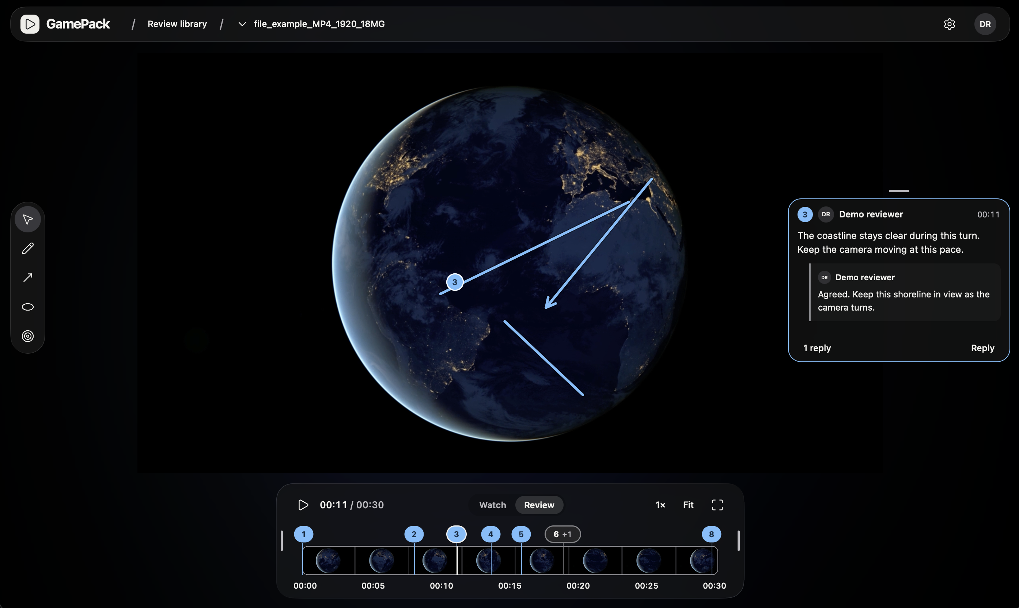Switch to Review mode
This screenshot has height=608, width=1019.
pyautogui.click(x=539, y=505)
